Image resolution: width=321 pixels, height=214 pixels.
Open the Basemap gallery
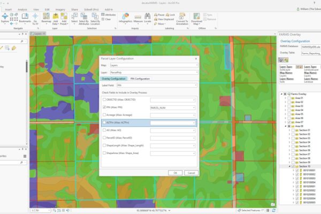[x=46, y=19]
